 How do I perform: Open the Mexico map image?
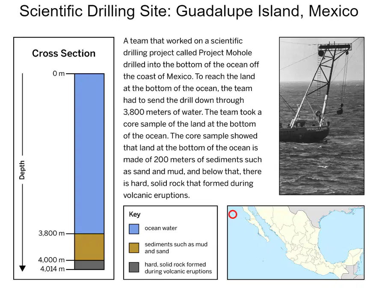pos(296,242)
